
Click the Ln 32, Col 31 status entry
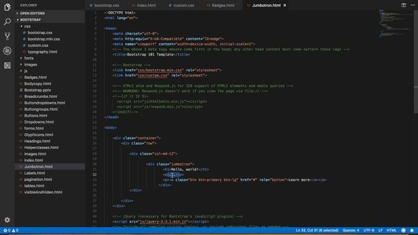[317, 230]
